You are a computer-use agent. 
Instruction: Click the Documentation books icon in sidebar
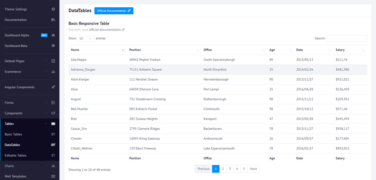click(53, 20)
